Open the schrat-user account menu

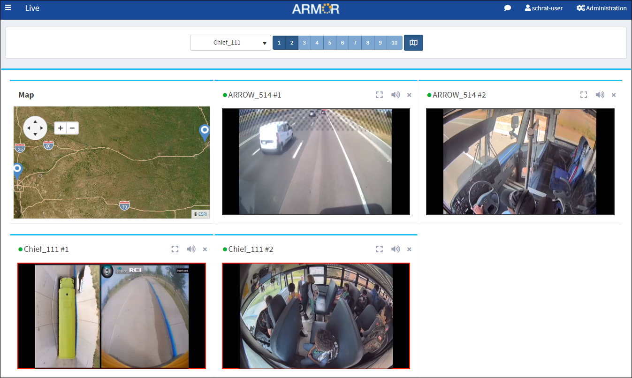(x=543, y=8)
